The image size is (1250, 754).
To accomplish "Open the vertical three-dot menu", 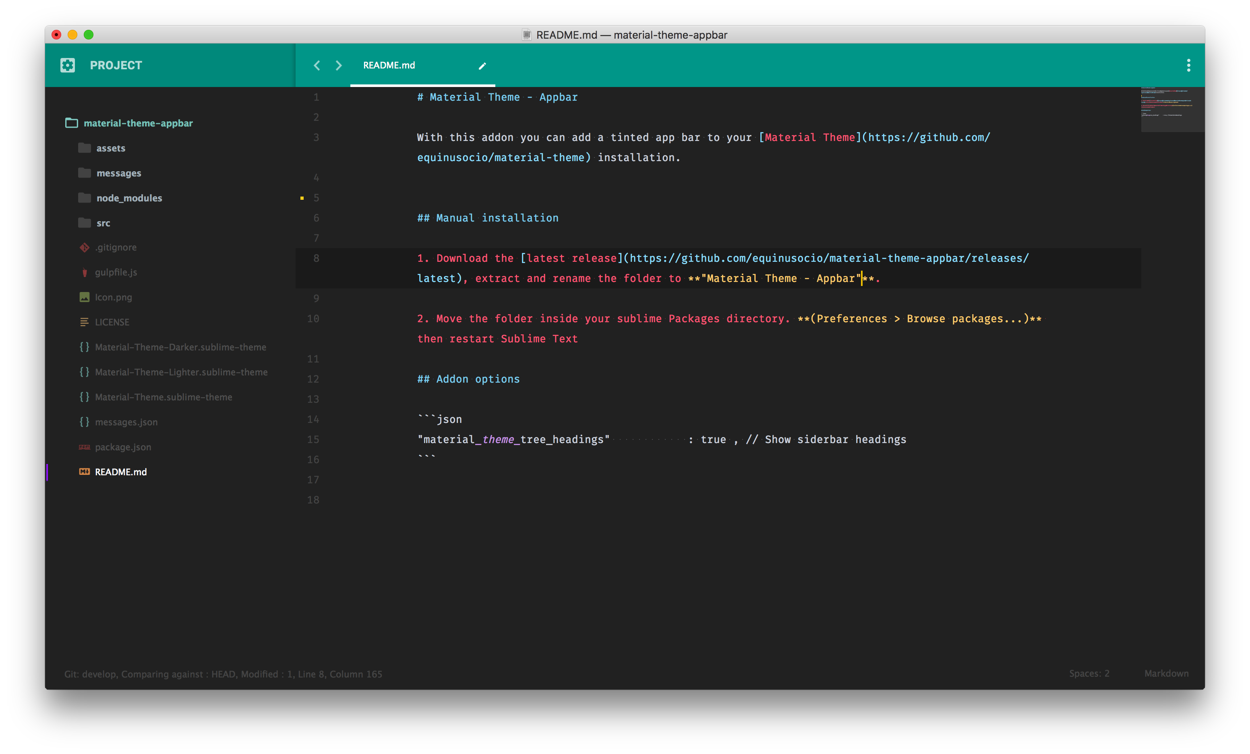I will [1188, 65].
